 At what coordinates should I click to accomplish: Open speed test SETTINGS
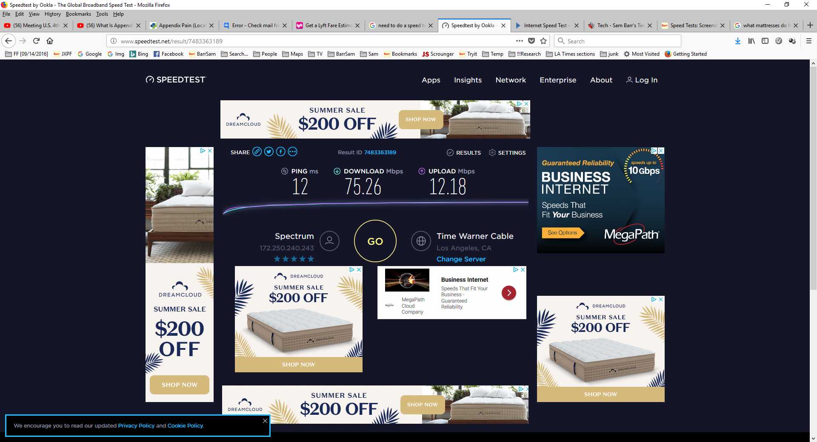507,153
